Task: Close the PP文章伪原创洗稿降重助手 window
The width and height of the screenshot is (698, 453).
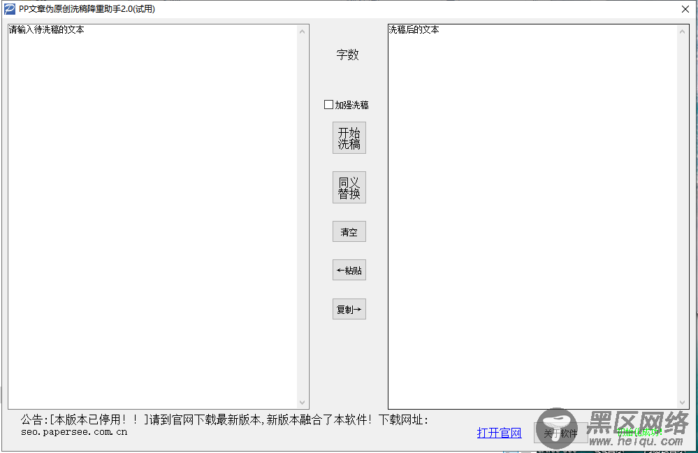Action: (685, 9)
